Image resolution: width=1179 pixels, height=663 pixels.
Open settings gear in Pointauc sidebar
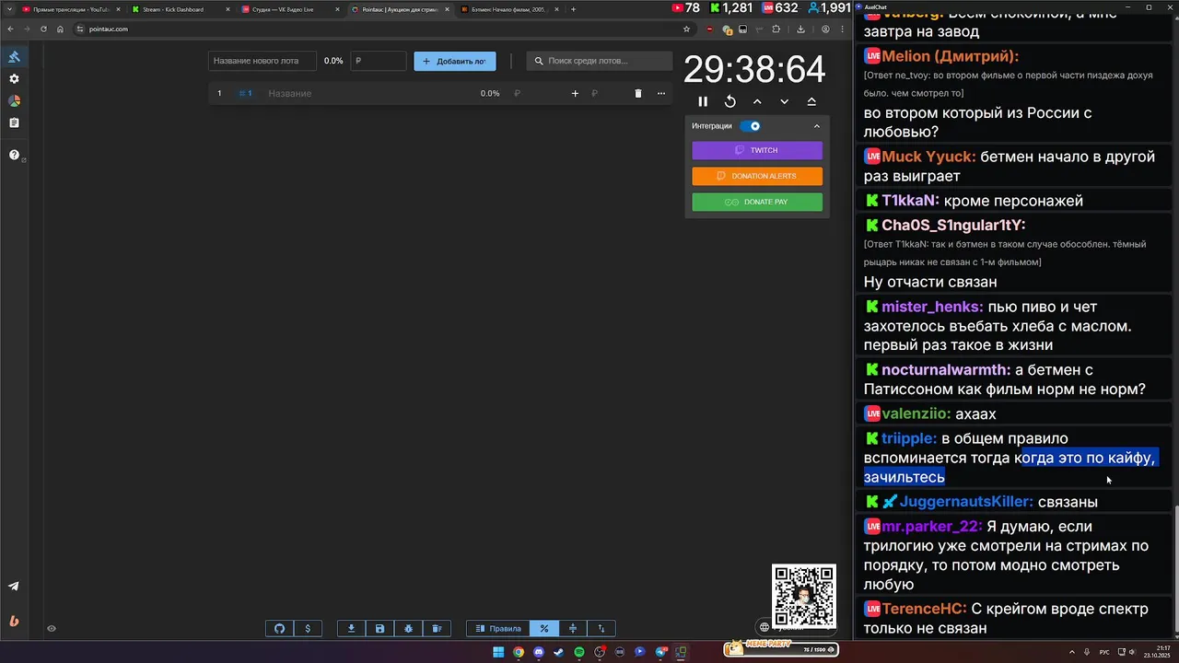pyautogui.click(x=14, y=79)
